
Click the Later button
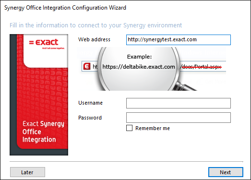pyautogui.click(x=27, y=172)
